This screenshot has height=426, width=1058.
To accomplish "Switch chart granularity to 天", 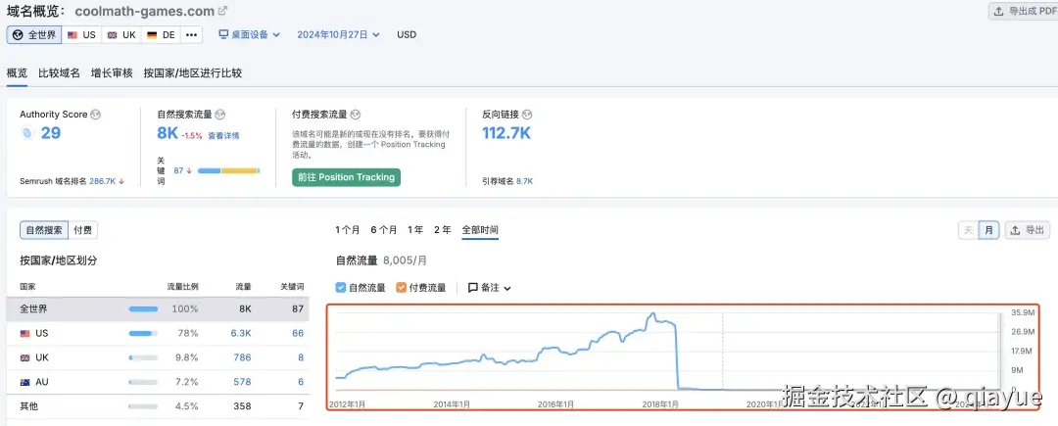I will click(x=969, y=230).
